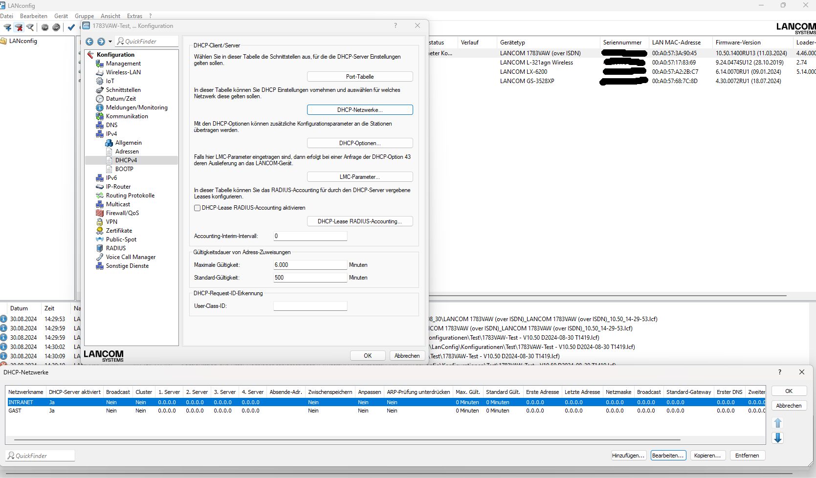Screen dimensions: 816x478
Task: Select the Firewall/QoS brick wall icon
Action: (100, 213)
